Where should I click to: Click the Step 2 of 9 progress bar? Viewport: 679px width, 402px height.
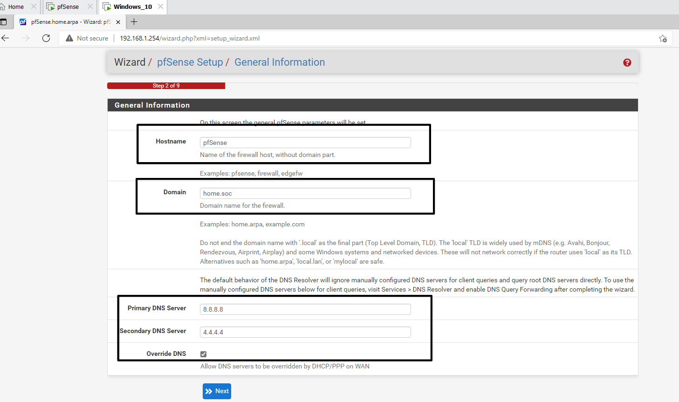coord(166,86)
